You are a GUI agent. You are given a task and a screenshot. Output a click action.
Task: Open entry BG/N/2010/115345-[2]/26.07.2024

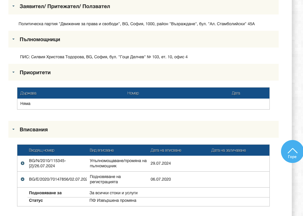point(47,163)
